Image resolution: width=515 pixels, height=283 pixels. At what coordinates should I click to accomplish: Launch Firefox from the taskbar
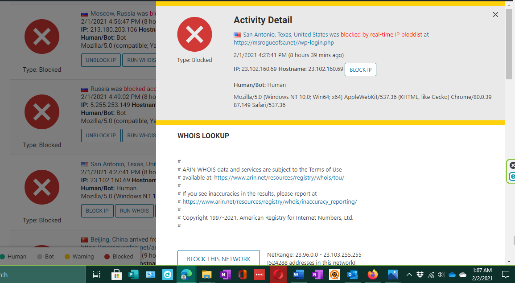point(372,275)
